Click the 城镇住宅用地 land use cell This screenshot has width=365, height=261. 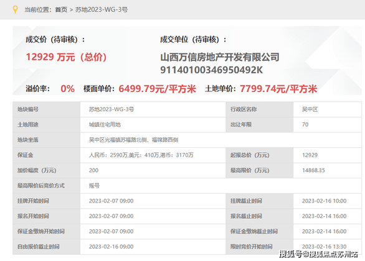point(153,125)
